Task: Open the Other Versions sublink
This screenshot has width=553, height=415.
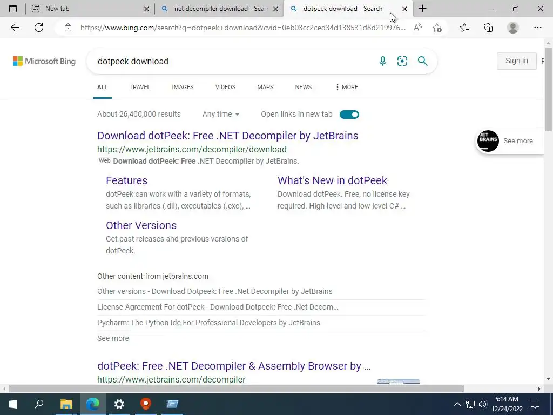Action: (x=141, y=225)
